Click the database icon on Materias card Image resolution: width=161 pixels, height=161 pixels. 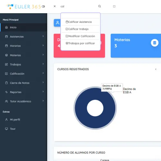click(x=155, y=43)
